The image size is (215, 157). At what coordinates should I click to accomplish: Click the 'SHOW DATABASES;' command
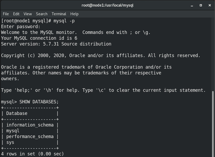point(39,102)
